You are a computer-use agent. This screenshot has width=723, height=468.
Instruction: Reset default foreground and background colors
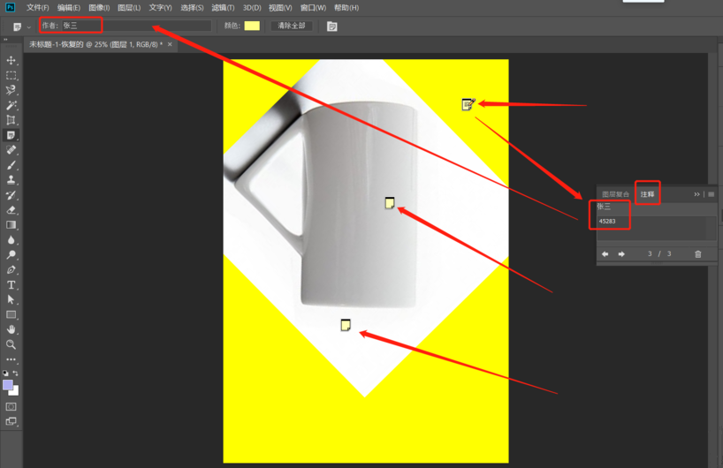click(5, 374)
